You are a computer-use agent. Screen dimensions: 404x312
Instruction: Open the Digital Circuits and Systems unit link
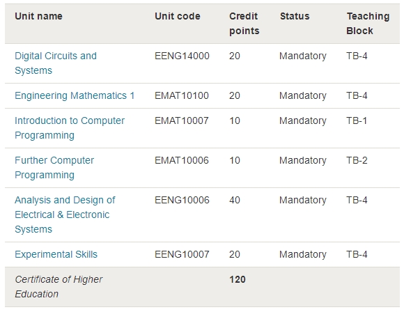(56, 63)
